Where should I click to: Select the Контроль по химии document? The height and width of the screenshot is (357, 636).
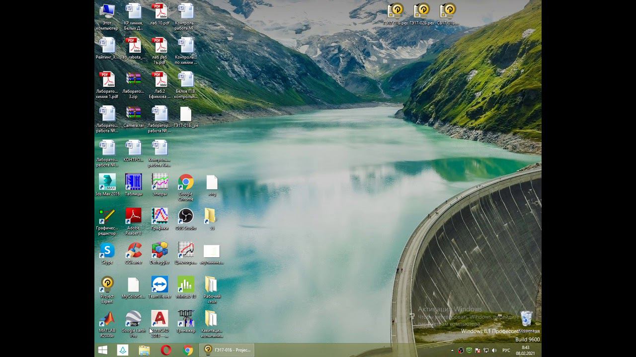click(186, 51)
